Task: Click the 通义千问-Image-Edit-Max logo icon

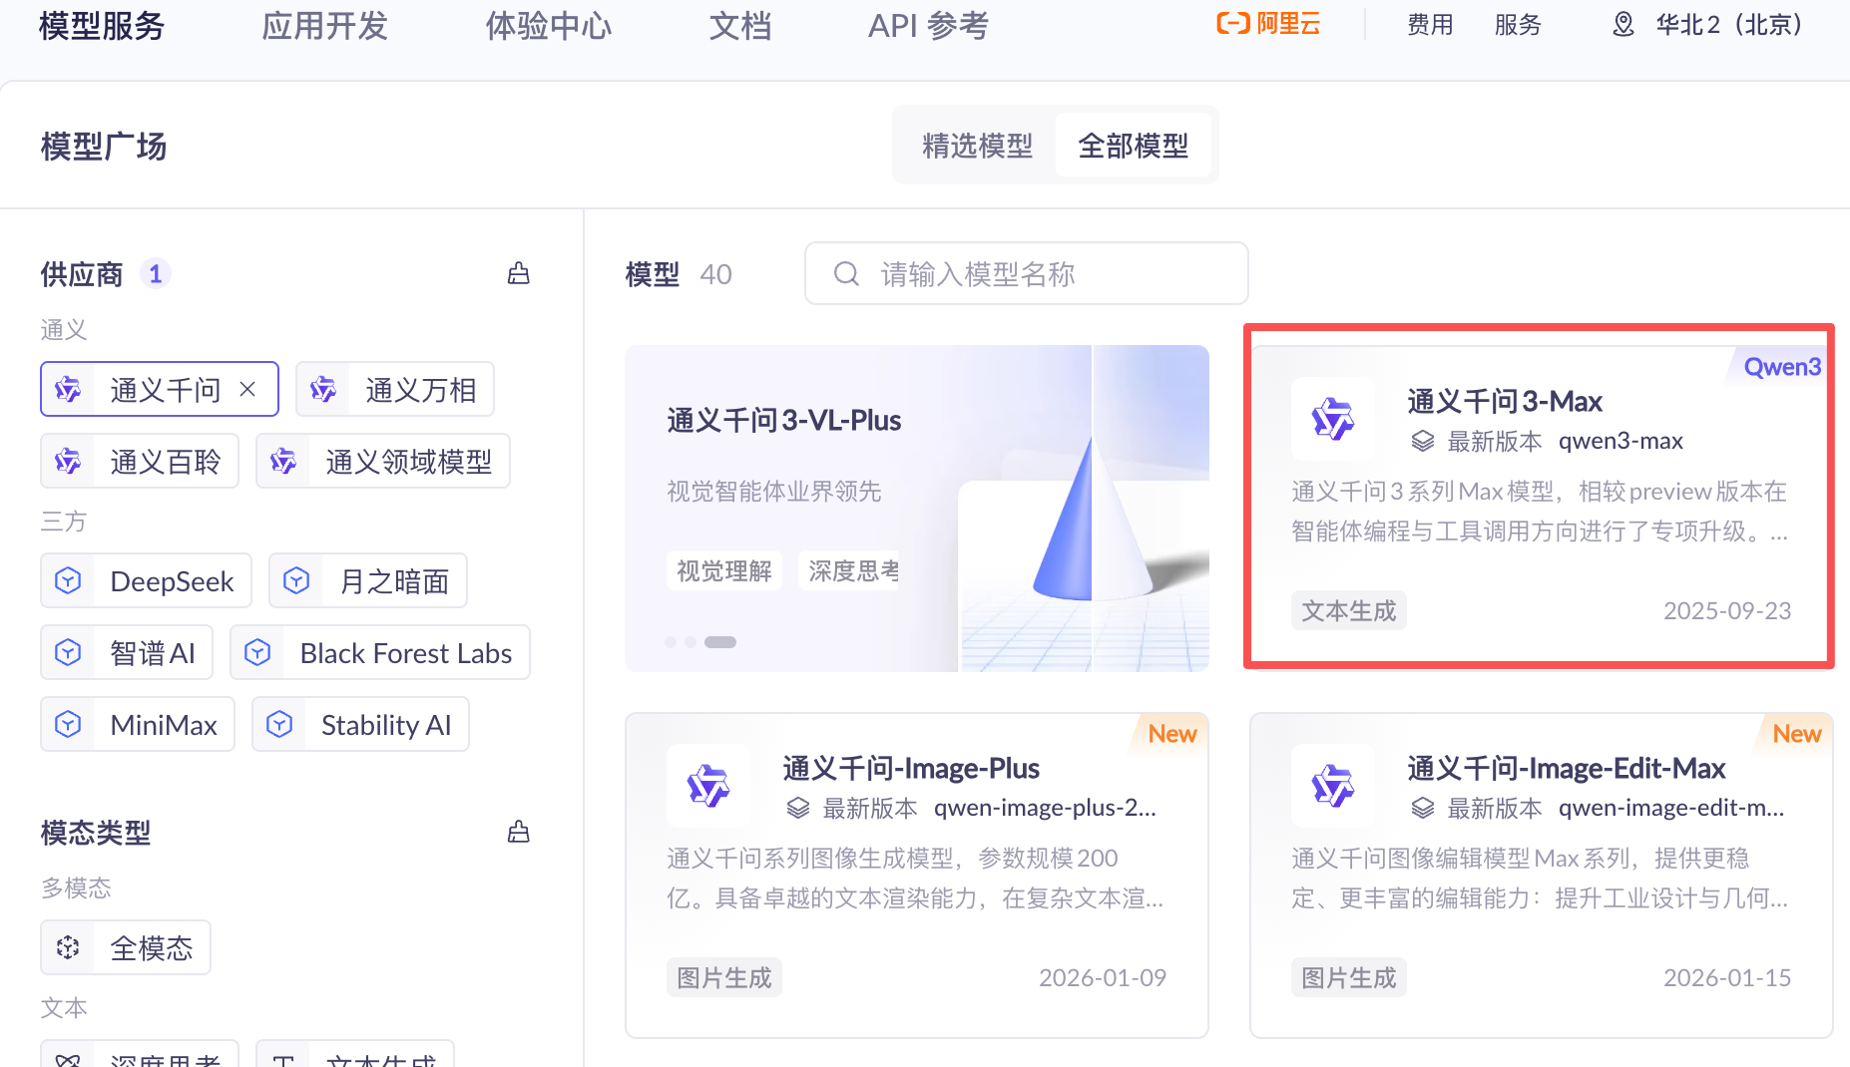Action: (1333, 786)
